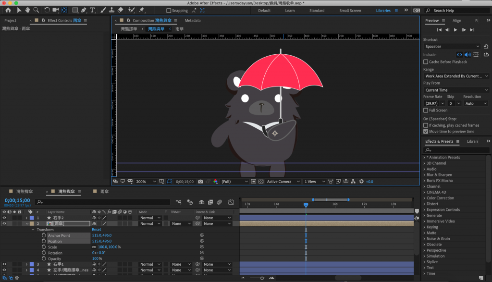Open Graph Editor in timeline

coord(231,202)
